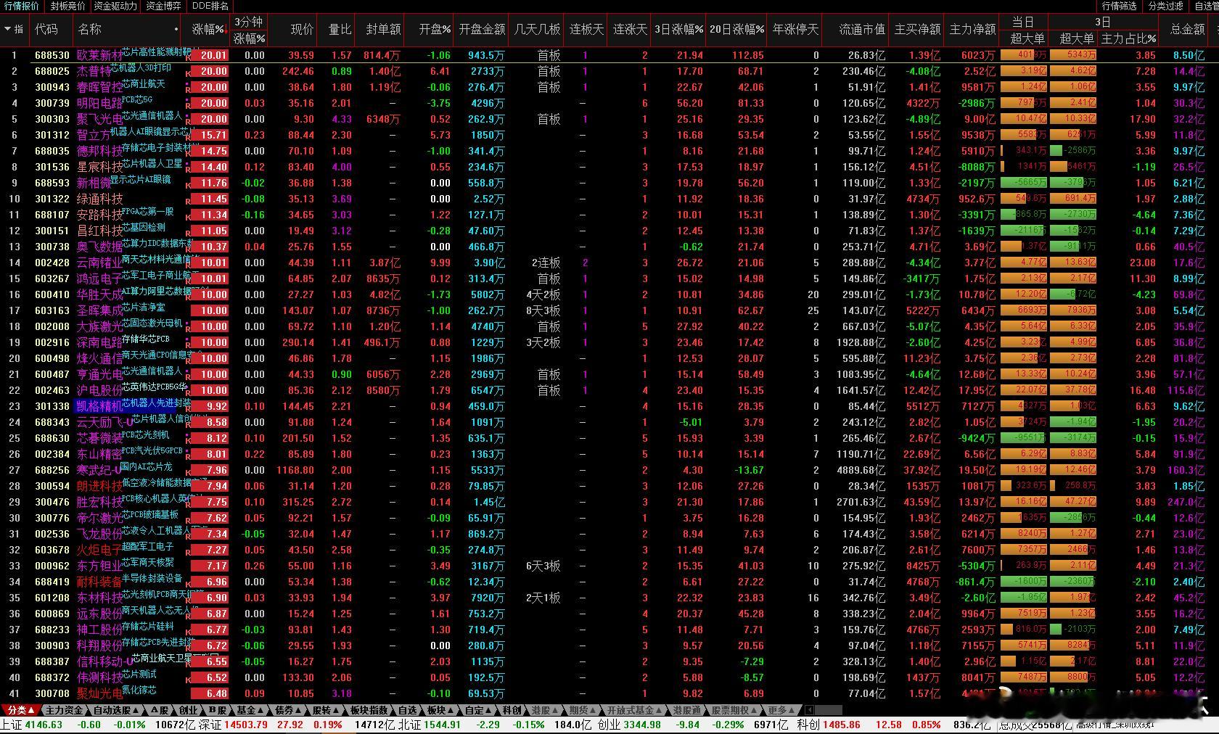Click the 总金额 column header

click(x=1187, y=29)
